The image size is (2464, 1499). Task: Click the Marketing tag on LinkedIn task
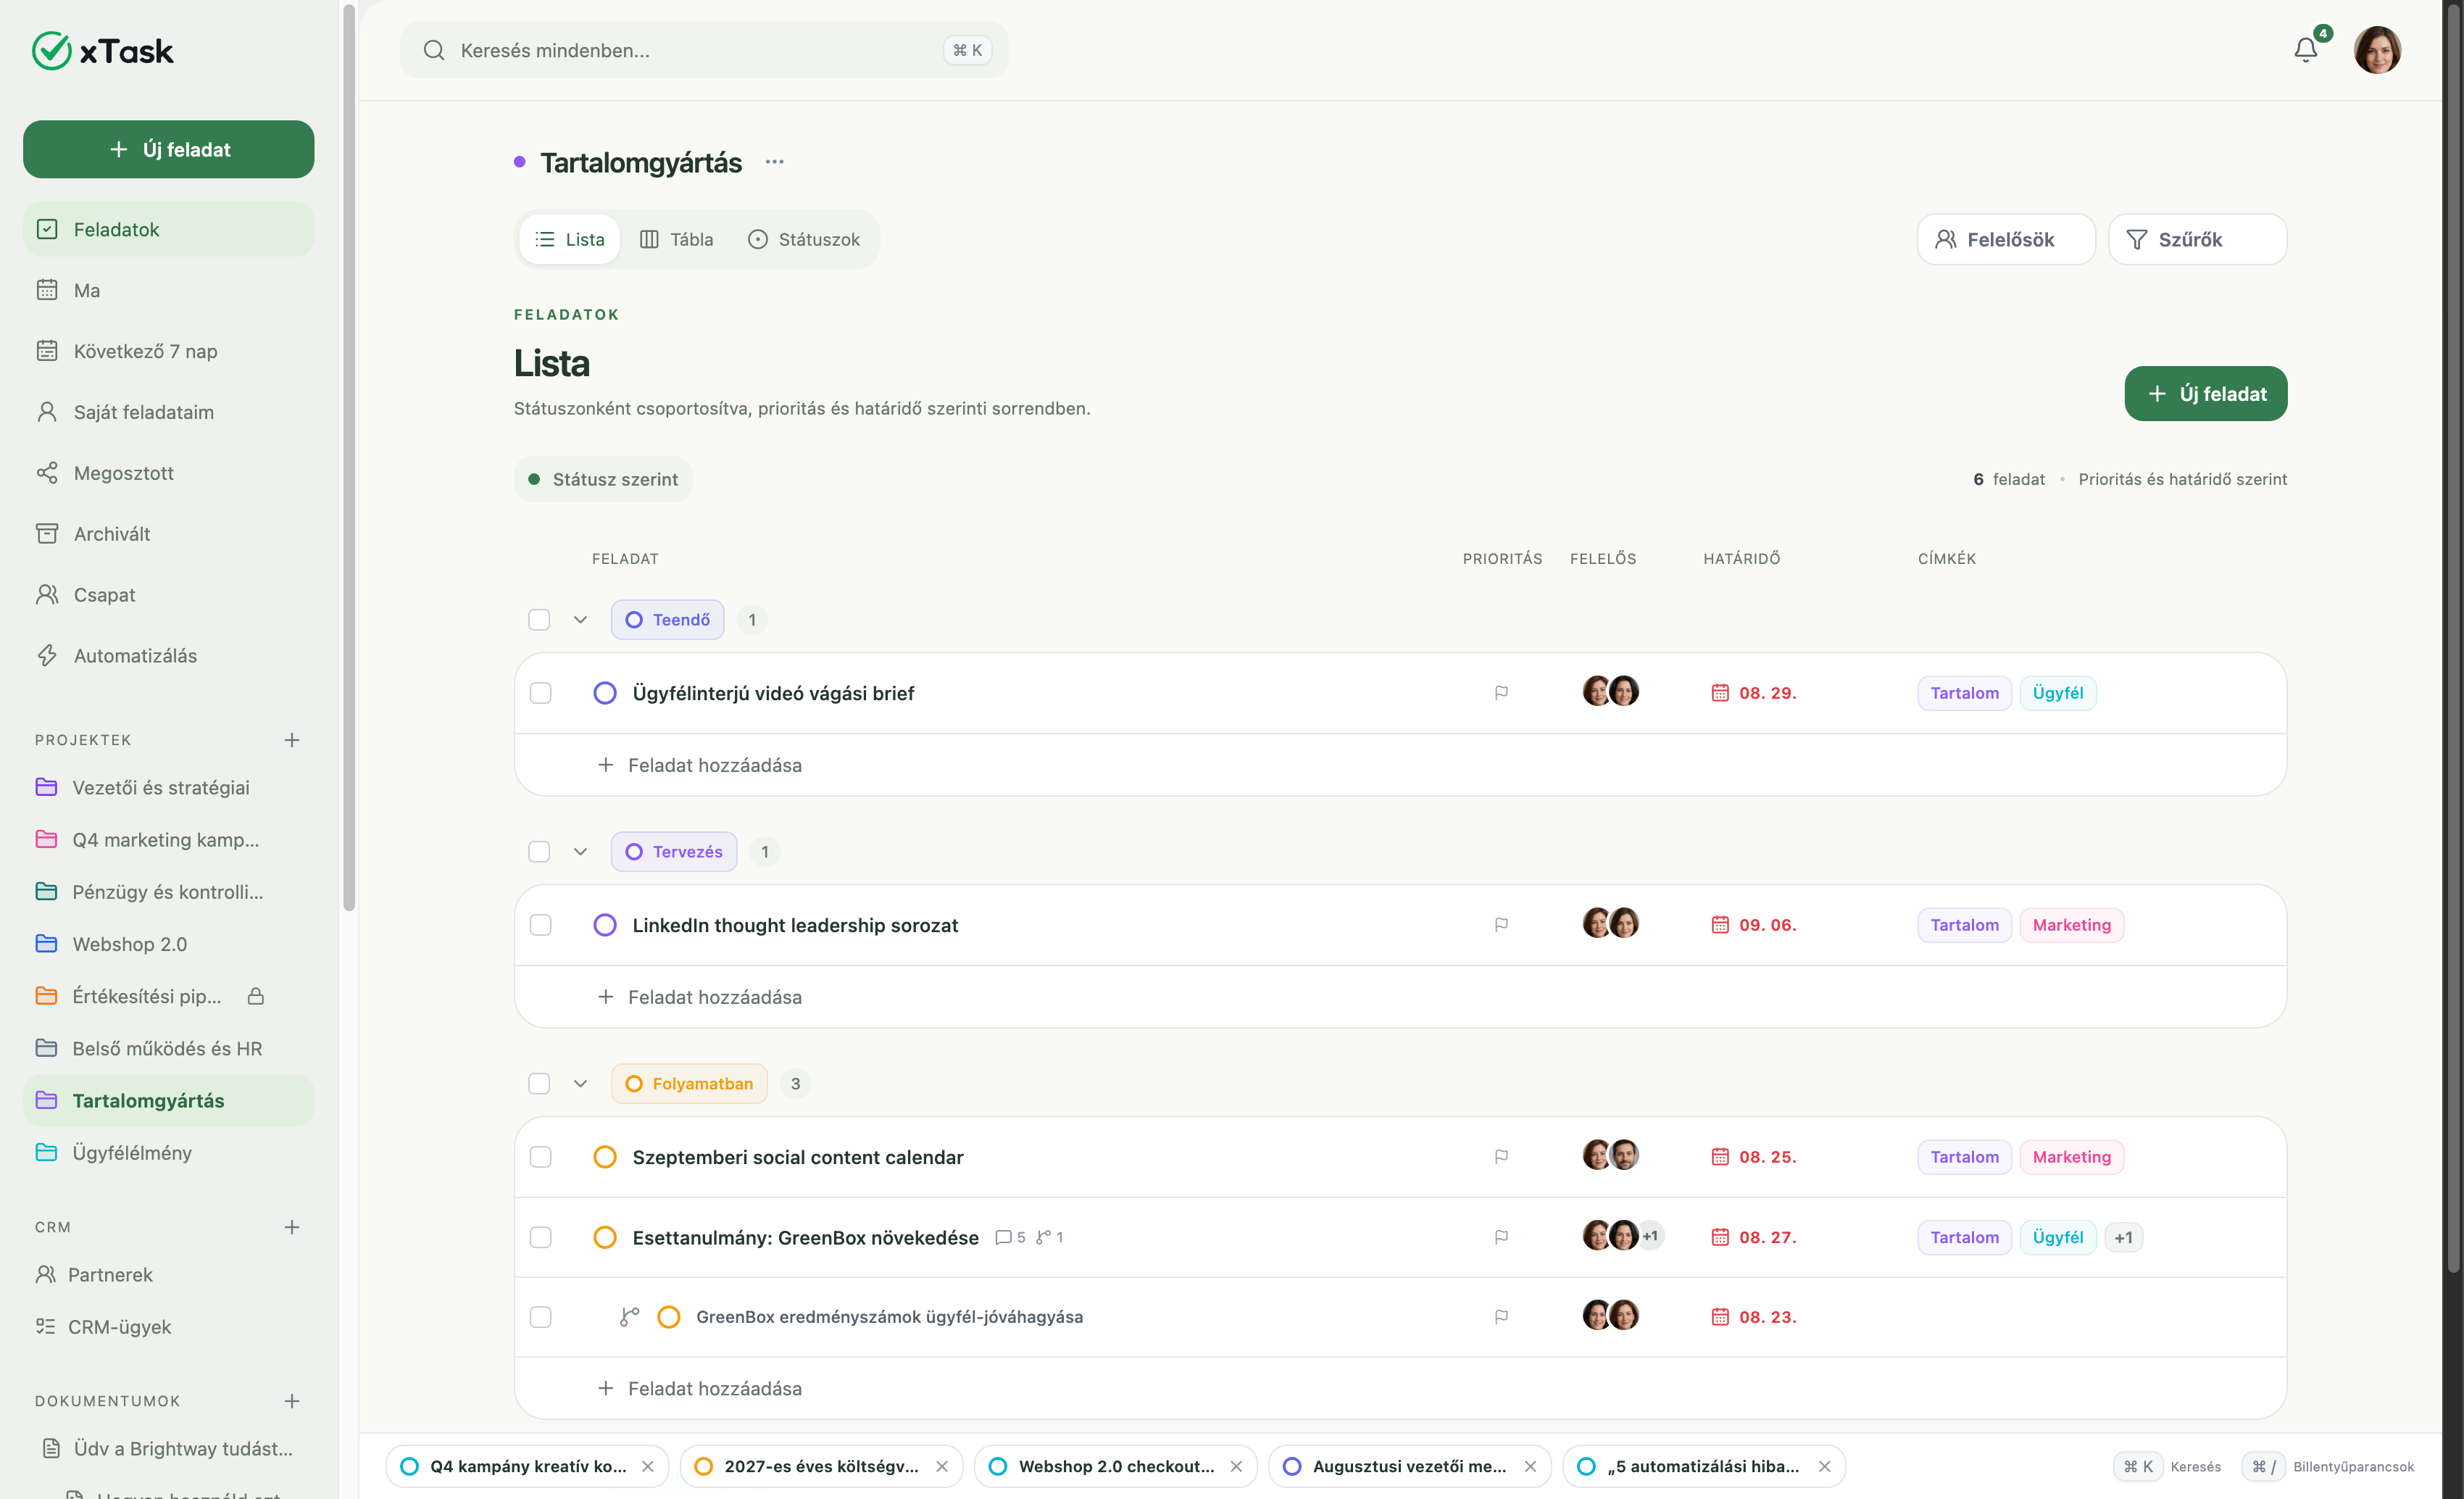click(x=2071, y=925)
